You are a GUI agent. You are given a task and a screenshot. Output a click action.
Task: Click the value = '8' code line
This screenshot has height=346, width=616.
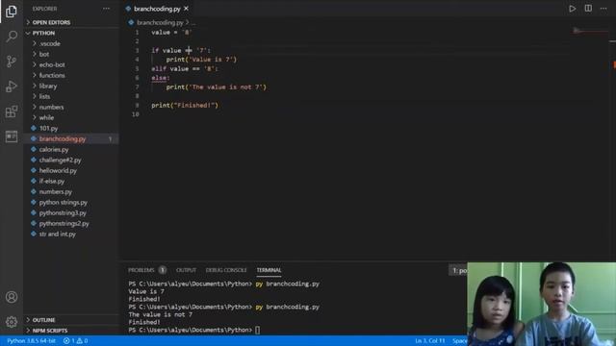click(171, 33)
